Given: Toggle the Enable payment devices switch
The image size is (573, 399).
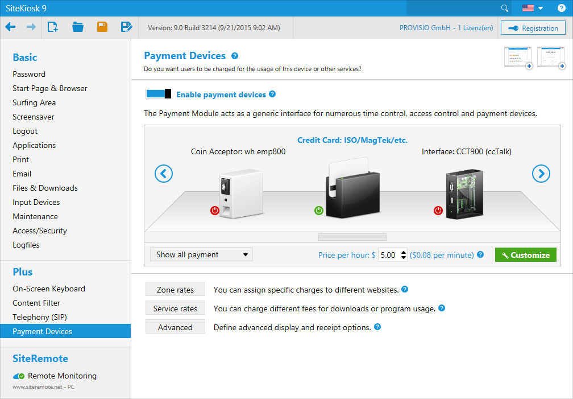Looking at the screenshot, I should click(x=158, y=94).
